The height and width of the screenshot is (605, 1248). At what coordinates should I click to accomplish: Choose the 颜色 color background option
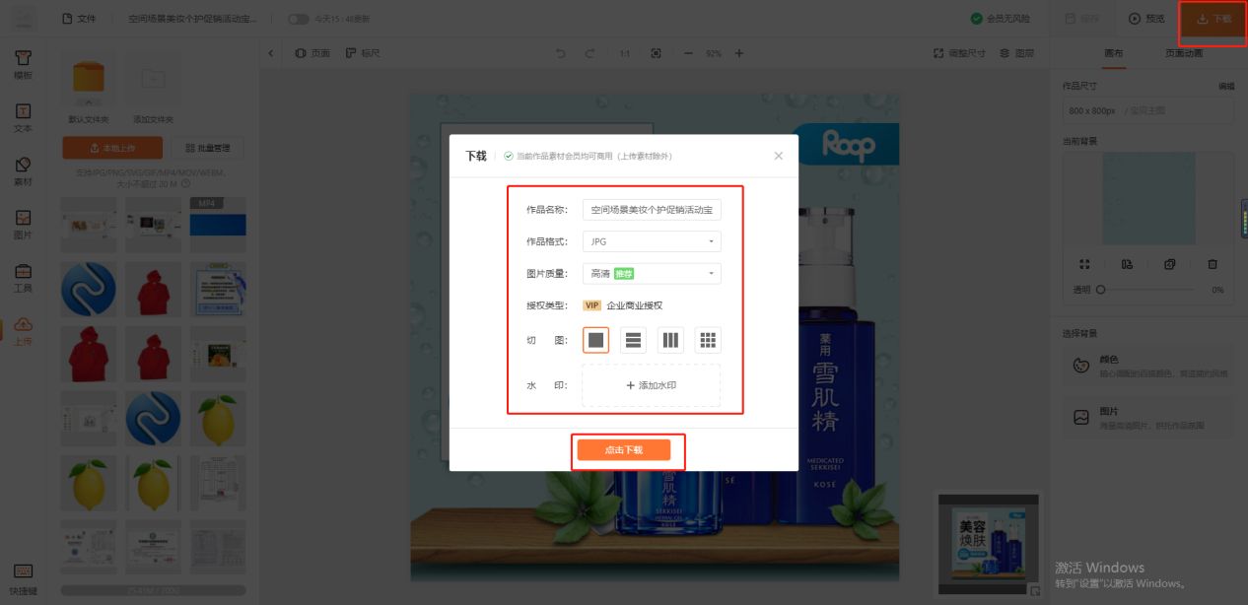[1148, 366]
